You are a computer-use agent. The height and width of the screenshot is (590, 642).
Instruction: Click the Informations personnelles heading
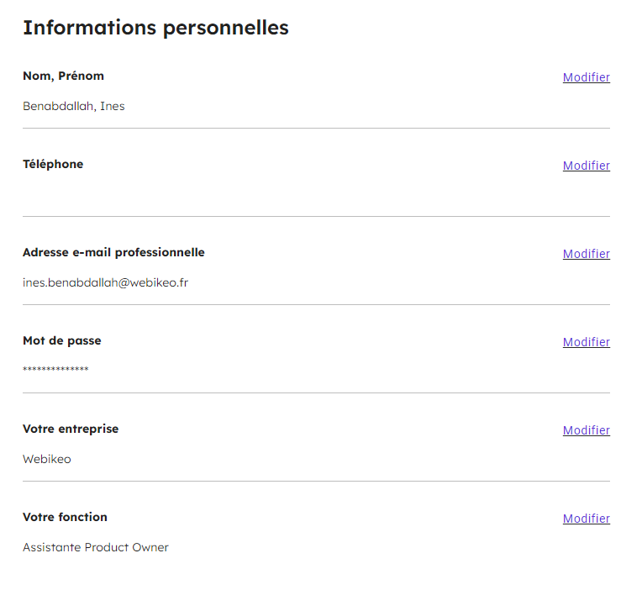155,29
